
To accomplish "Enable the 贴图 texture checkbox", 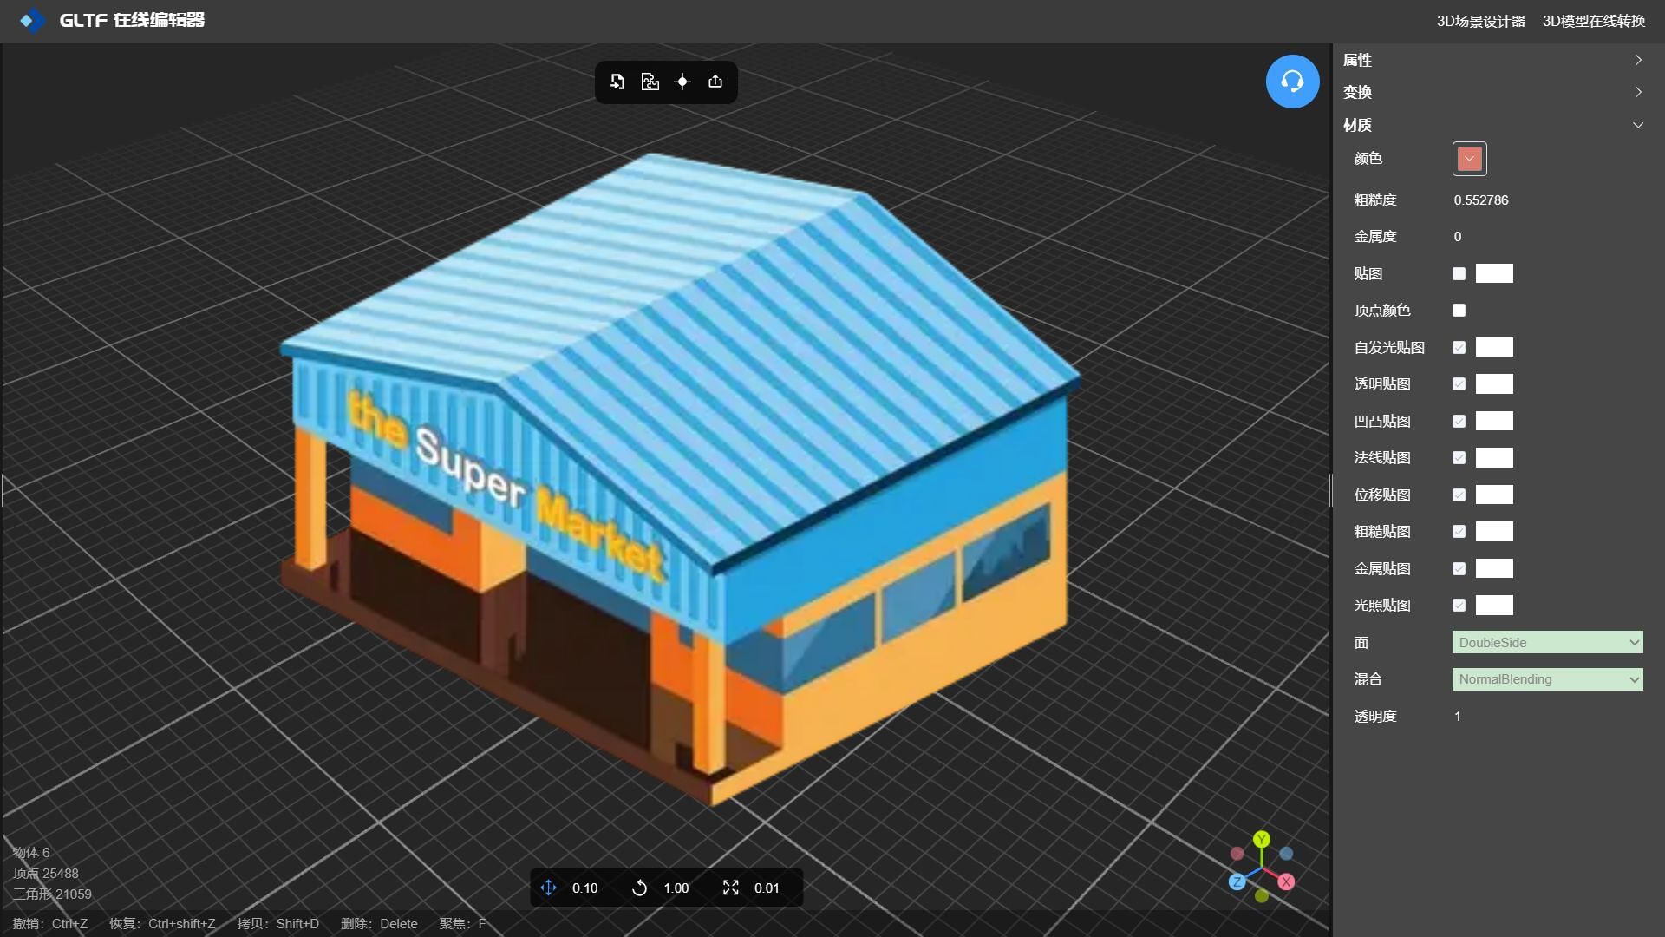I will point(1459,274).
